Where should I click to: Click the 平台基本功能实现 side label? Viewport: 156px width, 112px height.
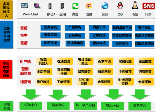(x=6, y=69)
